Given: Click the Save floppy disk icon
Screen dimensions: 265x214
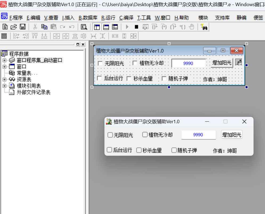Looking at the screenshot, I should point(22,27).
